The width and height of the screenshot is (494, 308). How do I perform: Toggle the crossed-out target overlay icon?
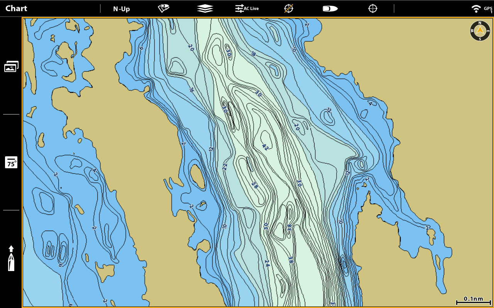tap(289, 8)
